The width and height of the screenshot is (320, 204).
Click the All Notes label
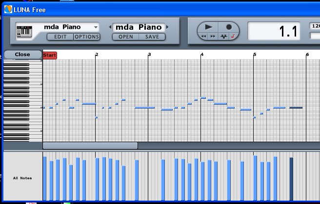coord(22,178)
